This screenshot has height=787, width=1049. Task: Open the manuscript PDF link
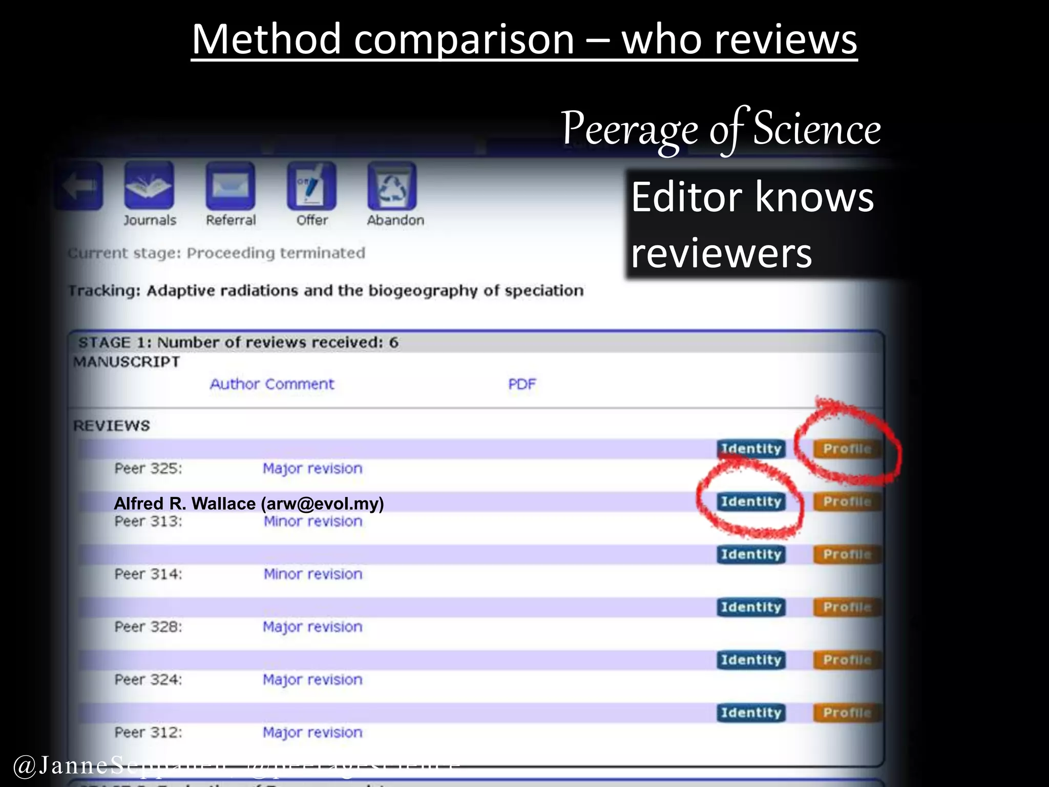click(522, 384)
